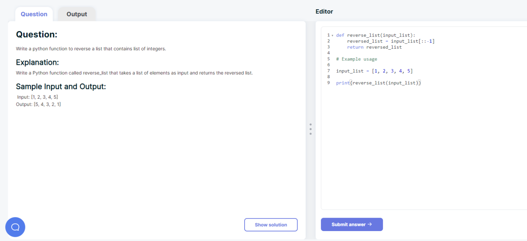This screenshot has height=241, width=527.
Task: Select the def keyword on line 1
Action: [x=340, y=35]
